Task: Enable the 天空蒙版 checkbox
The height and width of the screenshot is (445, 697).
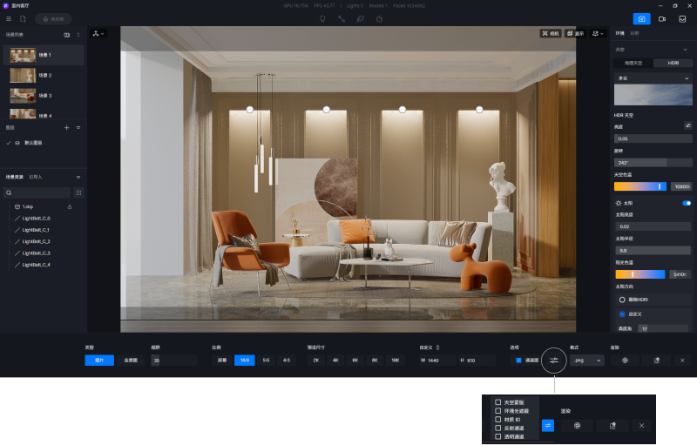Action: (x=497, y=402)
